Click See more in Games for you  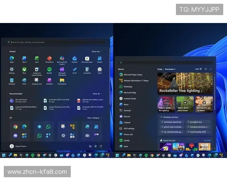(x=207, y=140)
